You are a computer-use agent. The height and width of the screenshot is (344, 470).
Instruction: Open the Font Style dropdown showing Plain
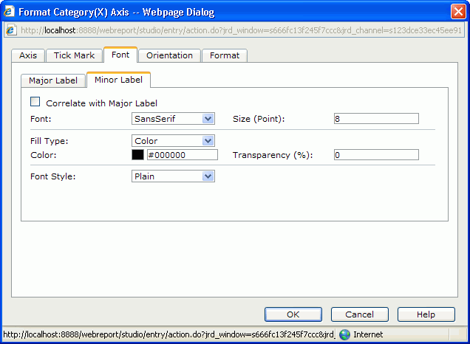[208, 176]
